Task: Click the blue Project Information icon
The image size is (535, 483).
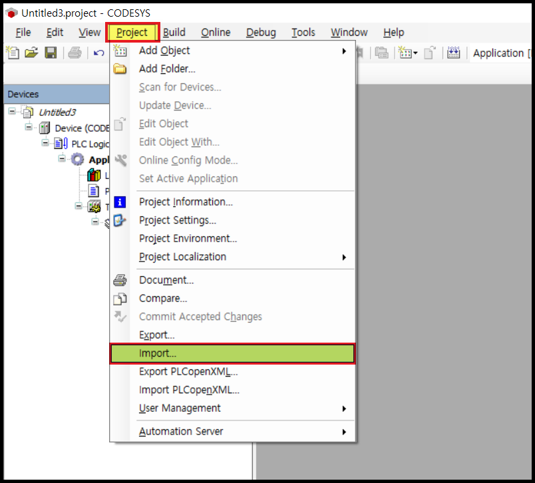Action: [x=120, y=202]
